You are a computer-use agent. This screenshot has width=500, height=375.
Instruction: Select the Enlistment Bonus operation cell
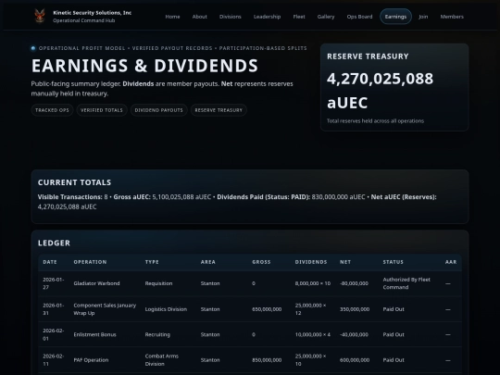tap(94, 334)
